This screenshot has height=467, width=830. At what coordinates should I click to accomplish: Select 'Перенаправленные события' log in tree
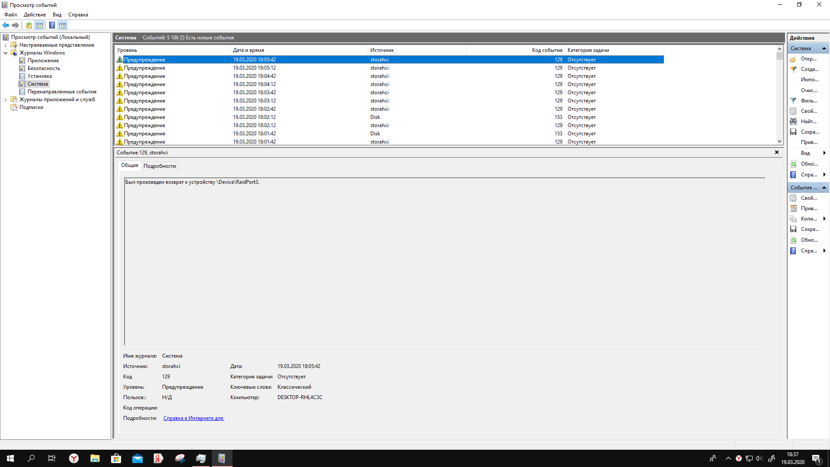62,92
